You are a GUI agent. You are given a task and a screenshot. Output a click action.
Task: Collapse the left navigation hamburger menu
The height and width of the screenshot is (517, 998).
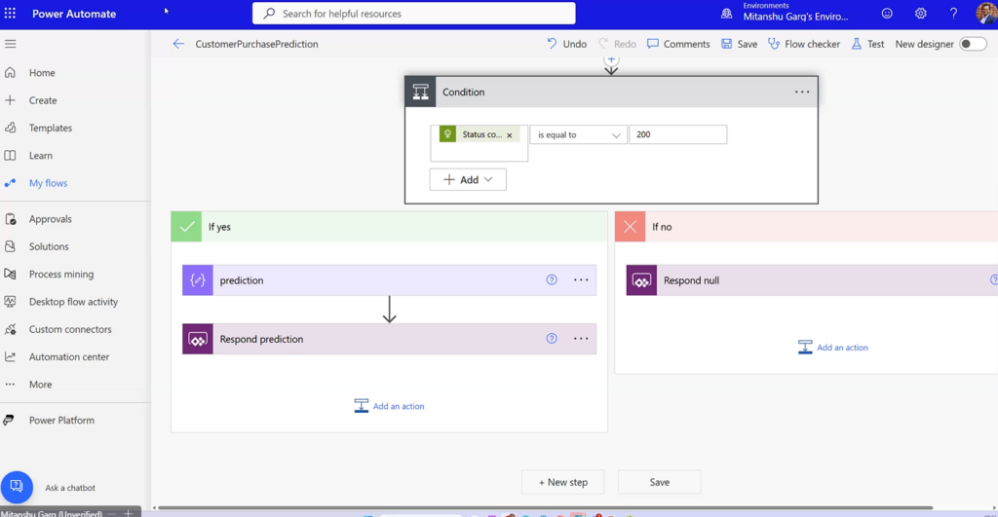point(11,44)
